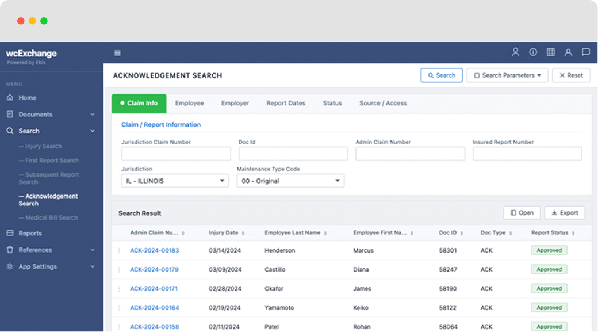Click the Castillo last name cell
This screenshot has width=598, height=332.
(x=275, y=269)
